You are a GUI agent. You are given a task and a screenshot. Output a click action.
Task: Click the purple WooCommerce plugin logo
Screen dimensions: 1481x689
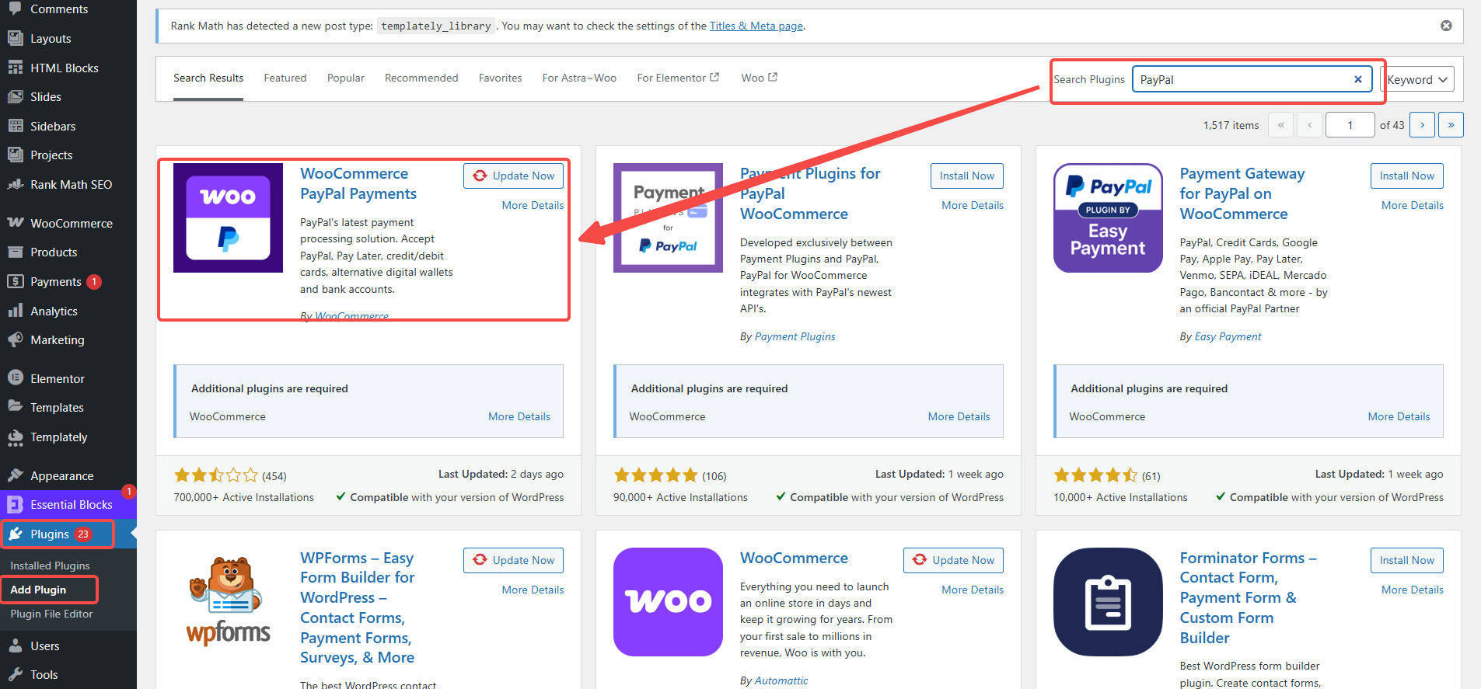[668, 602]
